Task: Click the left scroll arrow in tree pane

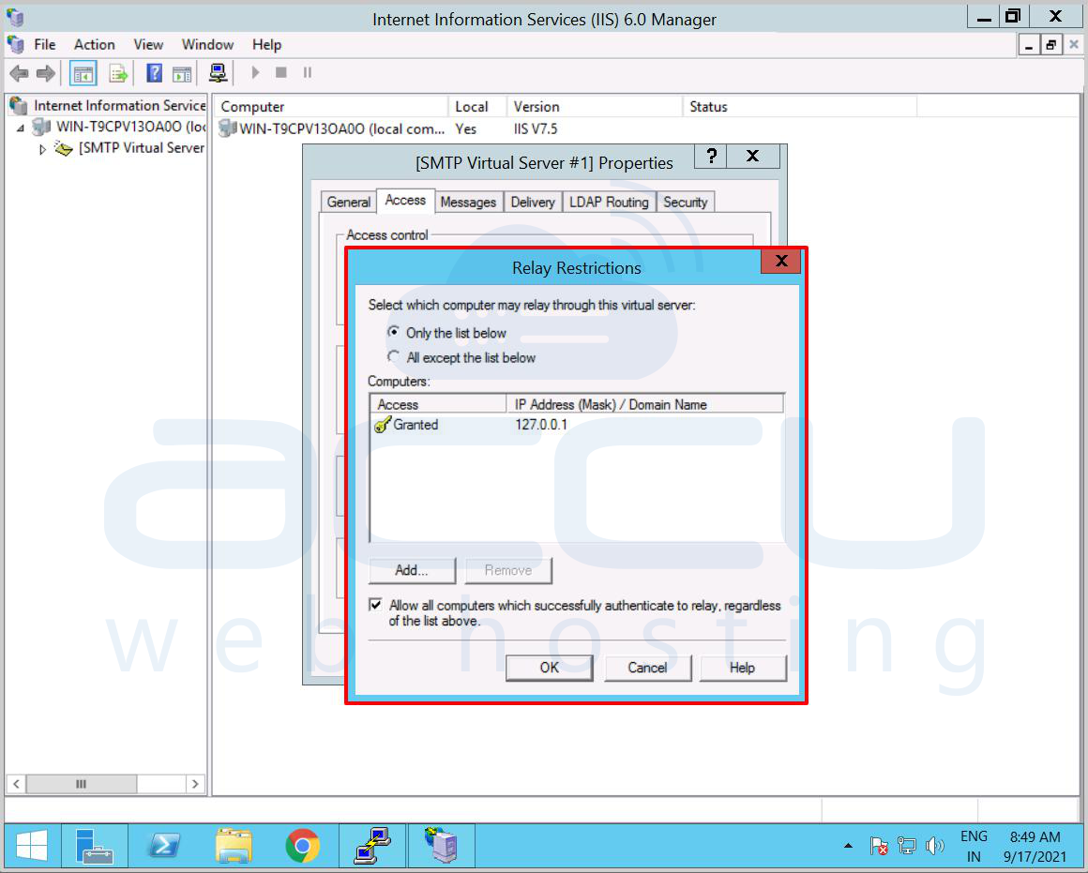Action: click(x=16, y=784)
